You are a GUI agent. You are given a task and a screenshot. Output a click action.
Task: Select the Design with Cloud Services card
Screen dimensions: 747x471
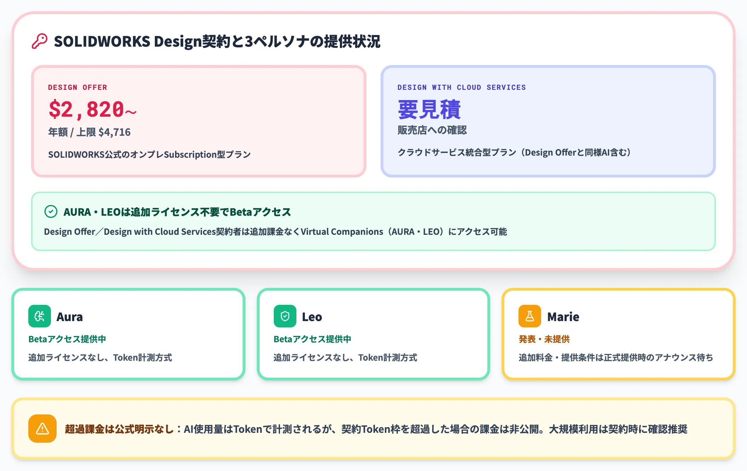[x=548, y=121]
